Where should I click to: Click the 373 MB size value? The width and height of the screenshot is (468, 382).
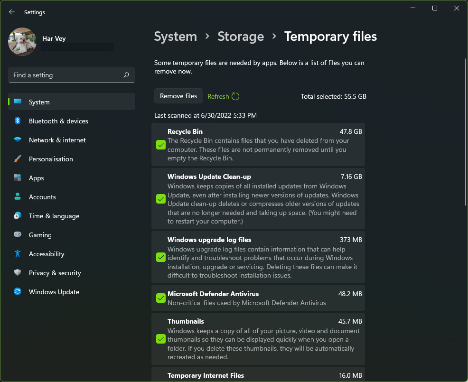click(351, 240)
